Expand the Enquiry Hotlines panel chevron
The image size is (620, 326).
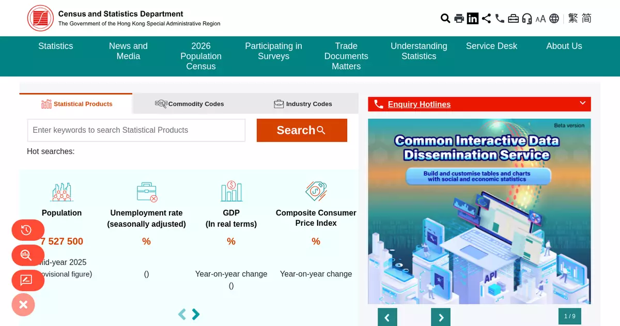click(x=582, y=103)
